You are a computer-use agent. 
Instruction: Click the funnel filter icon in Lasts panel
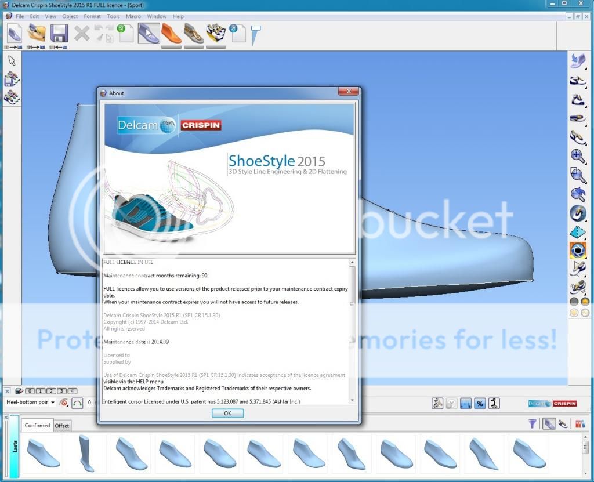coord(532,425)
